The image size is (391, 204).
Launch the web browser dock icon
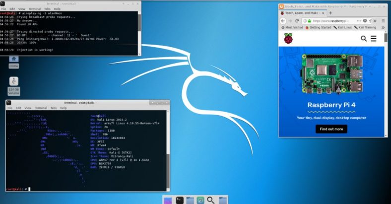[x=200, y=200]
